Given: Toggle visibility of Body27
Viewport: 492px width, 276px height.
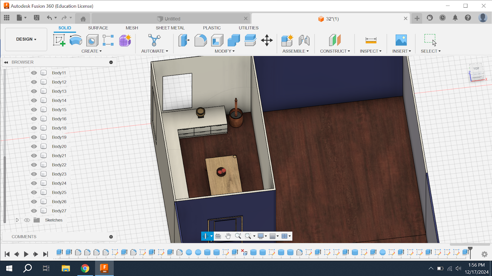Looking at the screenshot, I should pyautogui.click(x=34, y=211).
